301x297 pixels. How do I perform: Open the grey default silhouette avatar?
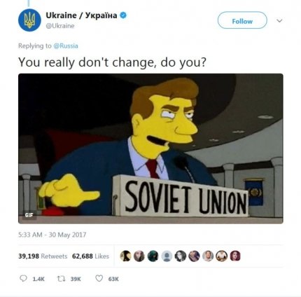[167, 256]
